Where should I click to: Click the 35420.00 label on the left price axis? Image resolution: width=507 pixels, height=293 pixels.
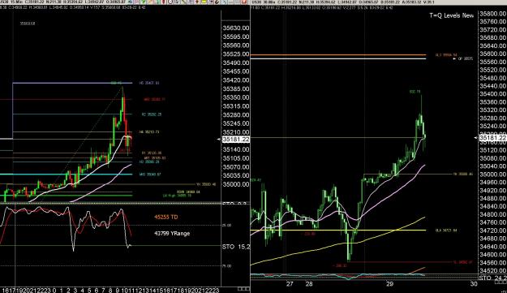[x=236, y=80]
